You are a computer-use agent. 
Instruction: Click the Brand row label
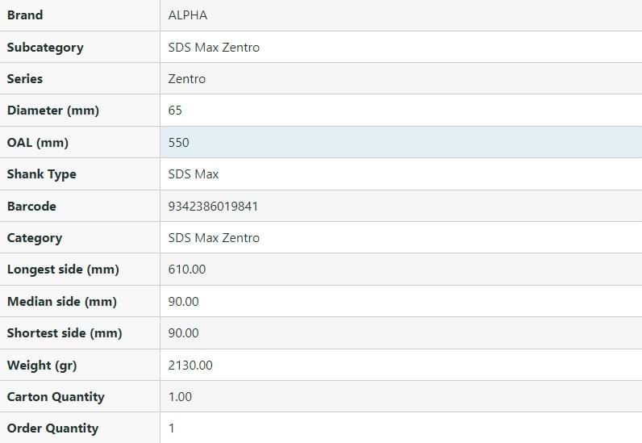click(x=25, y=15)
